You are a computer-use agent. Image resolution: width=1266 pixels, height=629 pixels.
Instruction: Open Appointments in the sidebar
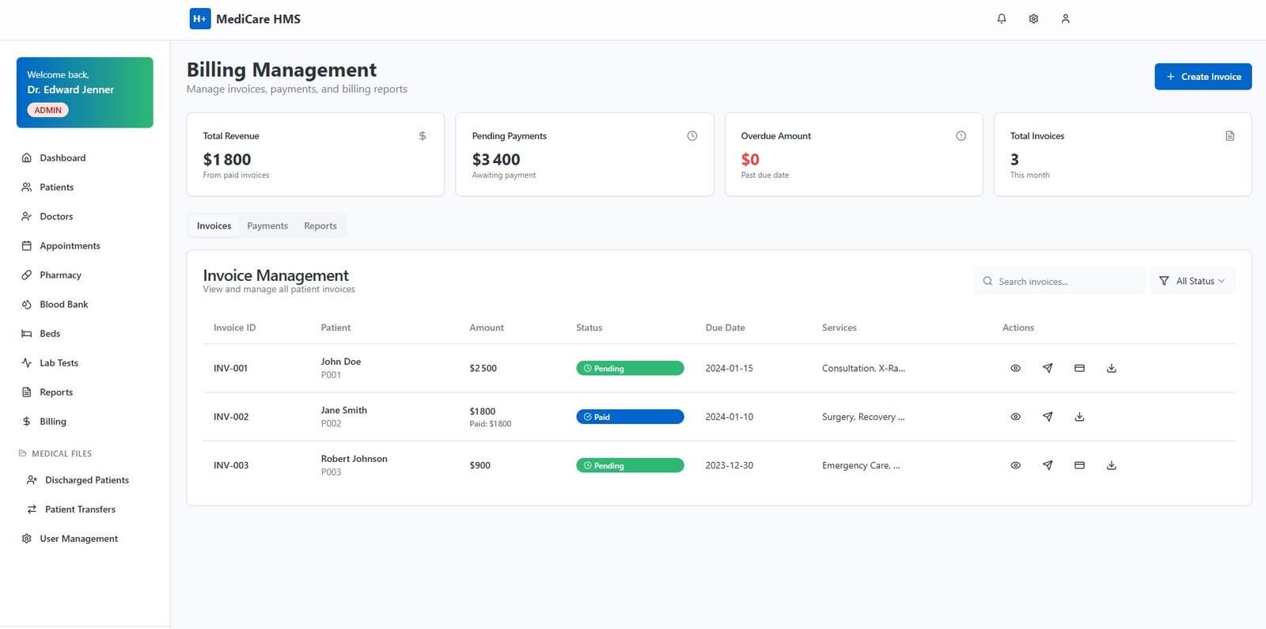coord(85,246)
